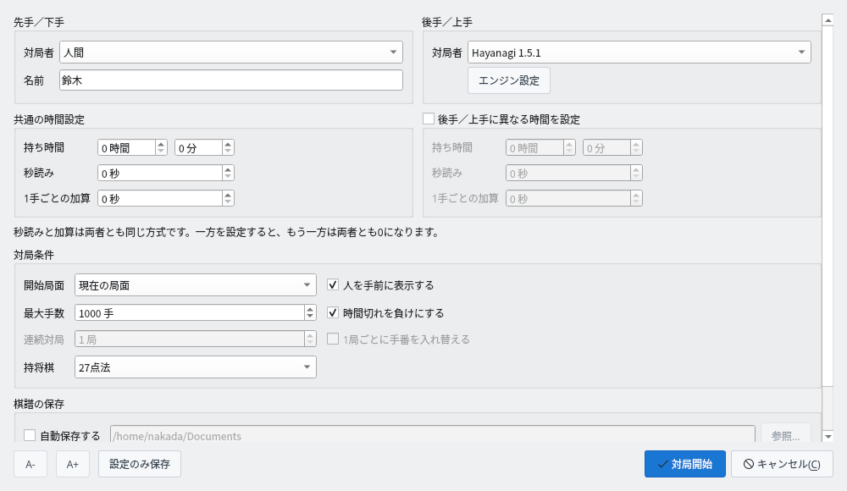The height and width of the screenshot is (491, 847).
Task: Click the 共通の時間設定 section heading
Action: (x=49, y=119)
